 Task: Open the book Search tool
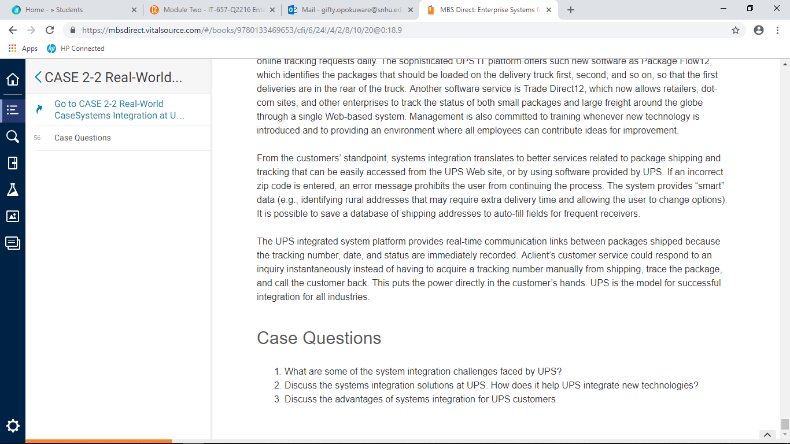pyautogui.click(x=13, y=137)
